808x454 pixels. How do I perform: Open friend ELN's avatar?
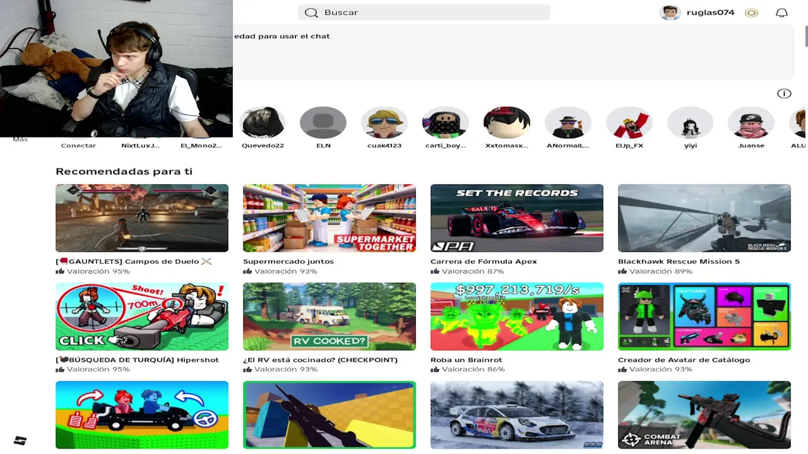pos(323,122)
